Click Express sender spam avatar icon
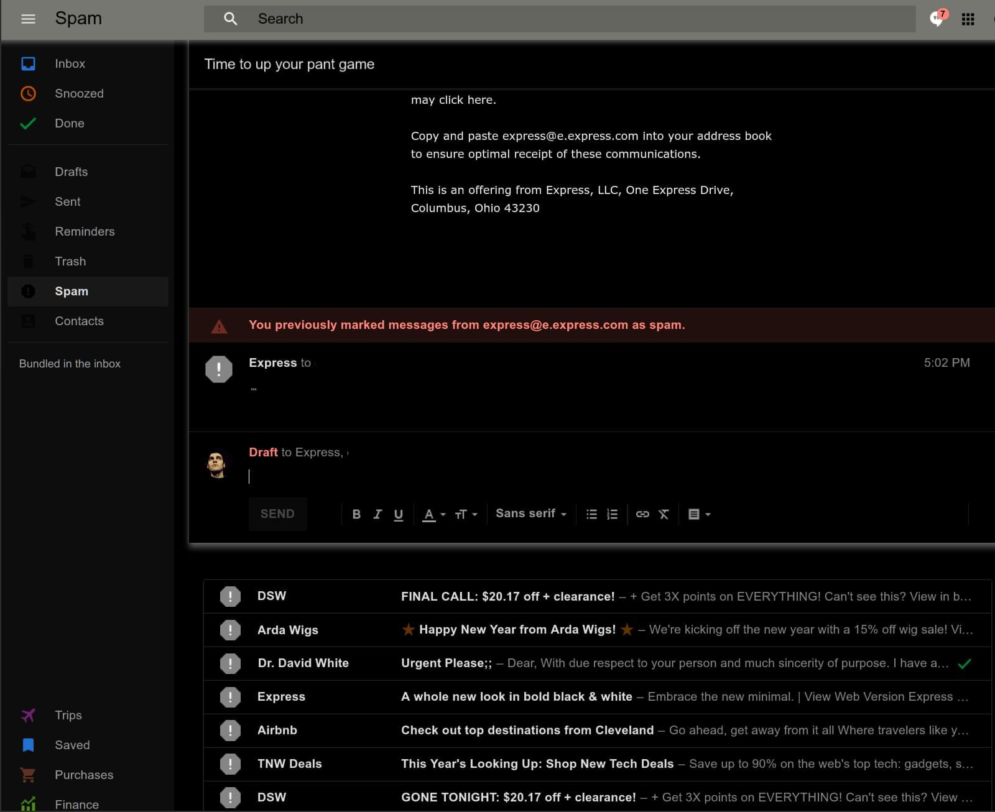Image resolution: width=995 pixels, height=812 pixels. (x=219, y=369)
